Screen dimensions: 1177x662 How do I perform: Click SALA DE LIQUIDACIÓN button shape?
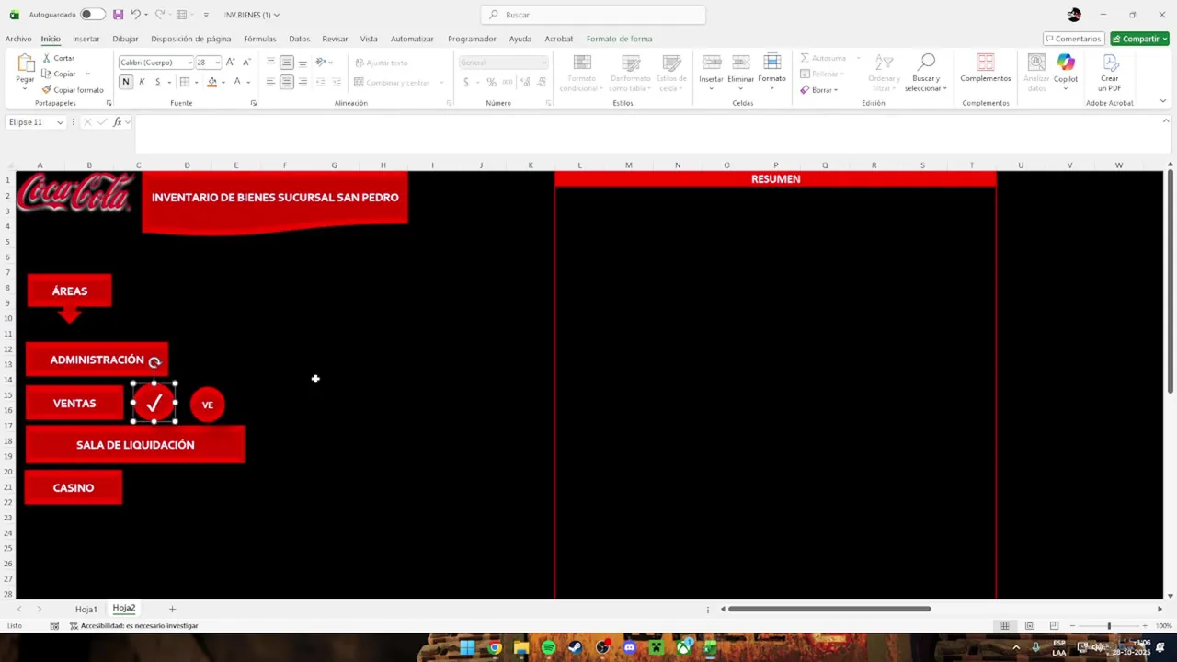tap(135, 444)
